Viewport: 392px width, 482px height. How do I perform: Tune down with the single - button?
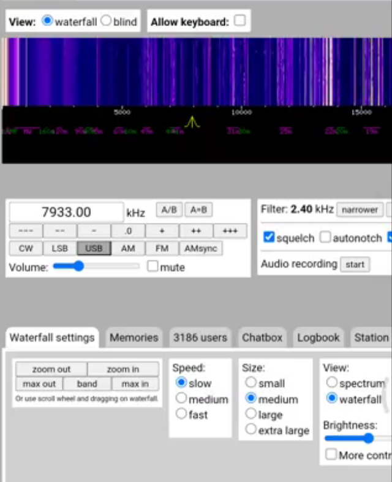tap(94, 231)
